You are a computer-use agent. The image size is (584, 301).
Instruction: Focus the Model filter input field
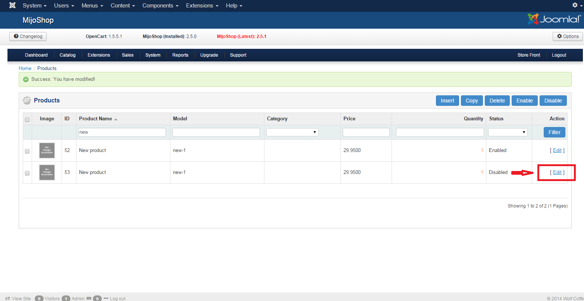click(216, 132)
